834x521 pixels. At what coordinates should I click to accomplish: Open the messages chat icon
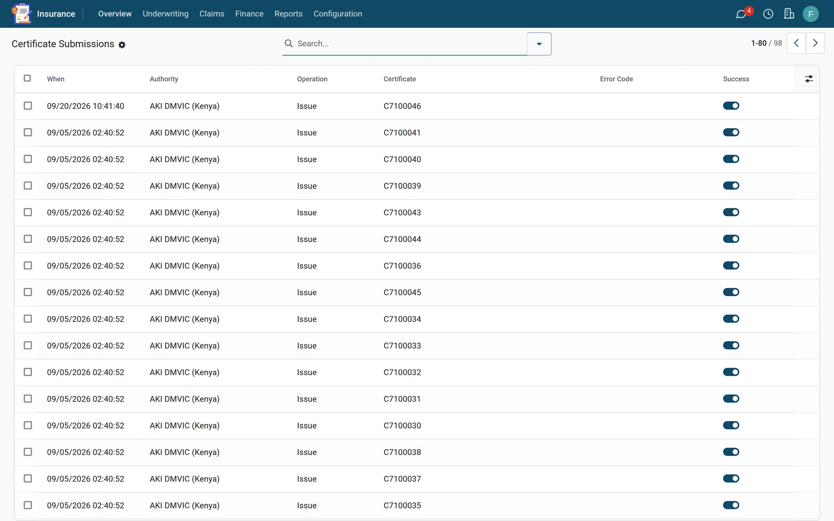click(741, 14)
